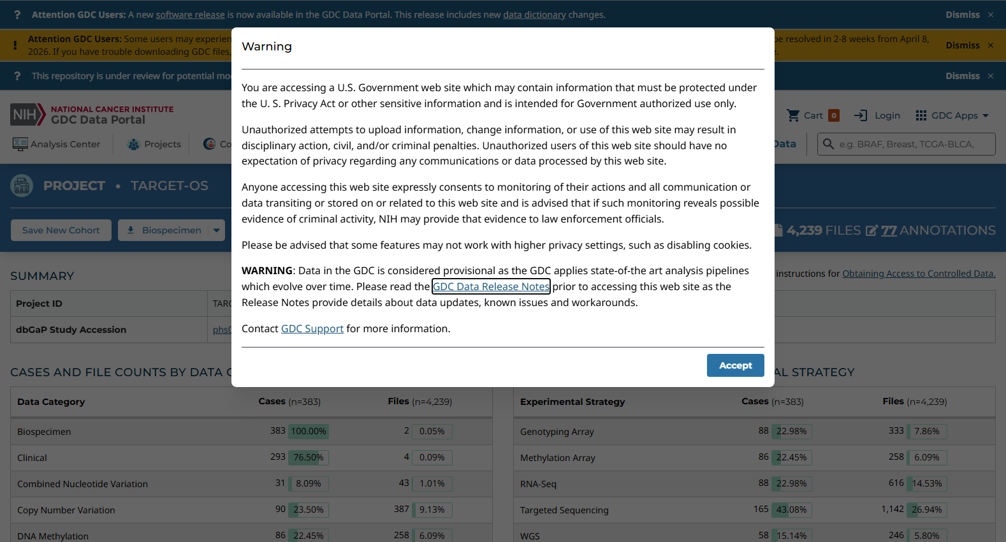Click the 'dbGaP Study Accession' label
This screenshot has width=1006, height=542.
(71, 330)
